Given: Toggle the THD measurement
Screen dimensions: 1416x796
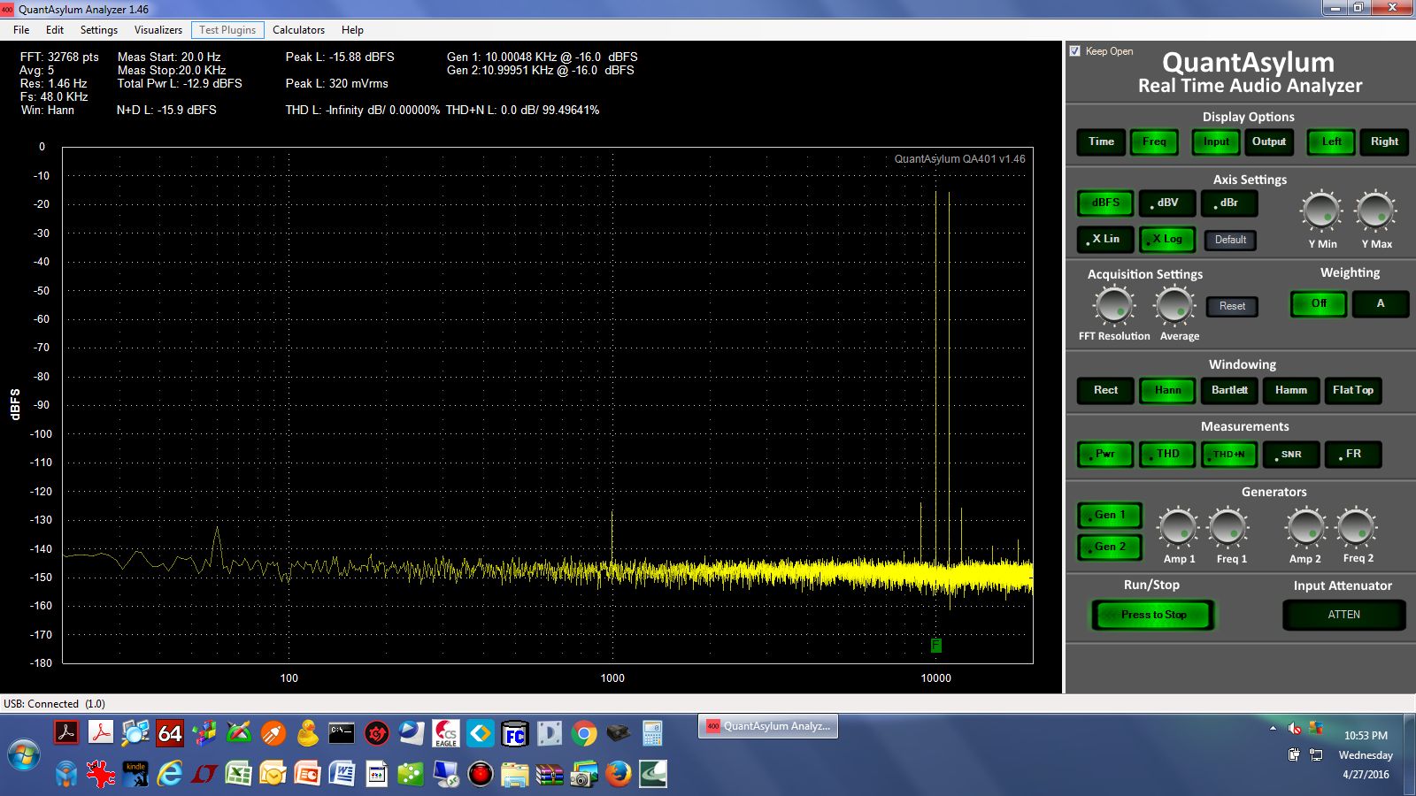Looking at the screenshot, I should (1167, 454).
